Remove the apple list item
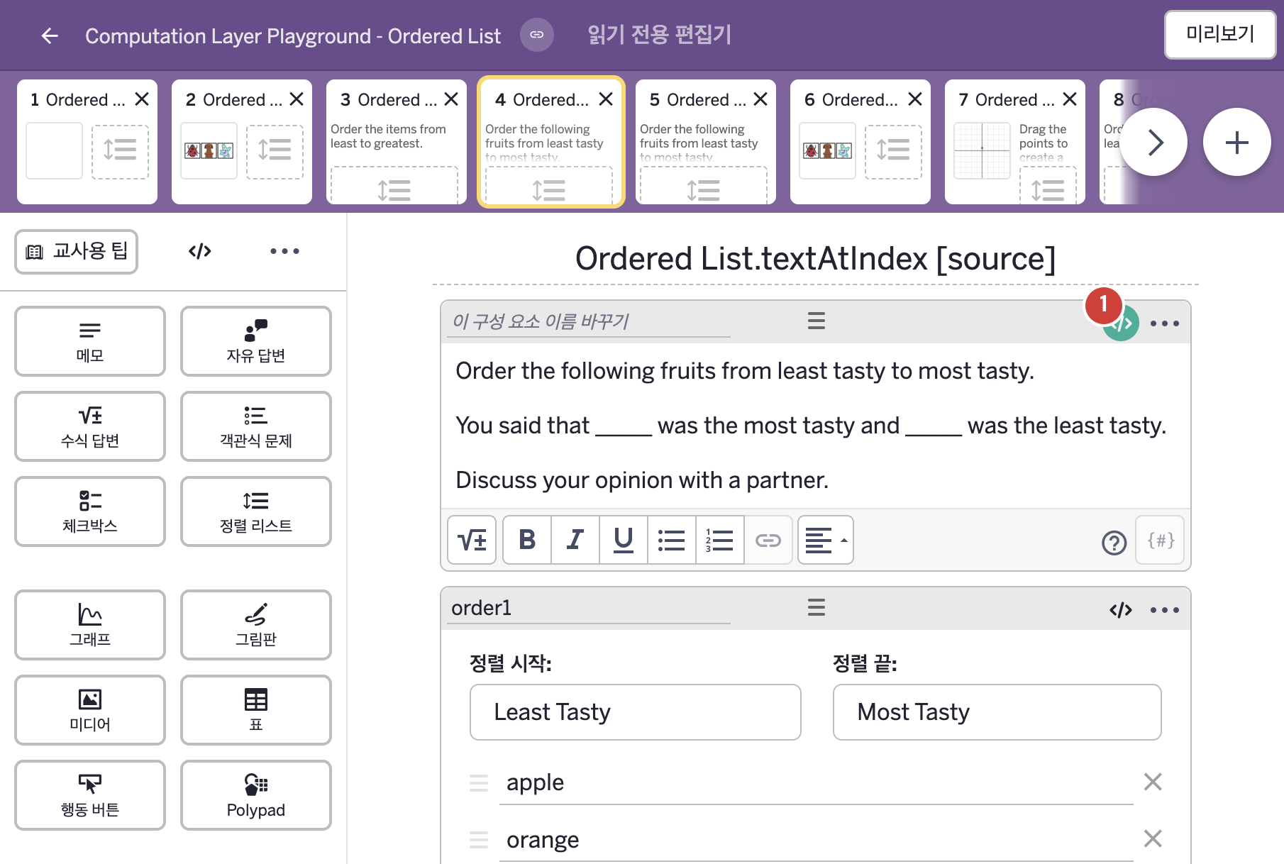The image size is (1284, 864). pos(1153,782)
